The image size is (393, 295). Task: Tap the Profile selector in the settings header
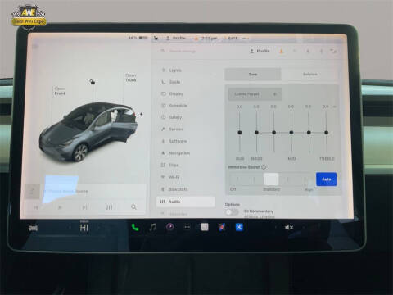[260, 51]
